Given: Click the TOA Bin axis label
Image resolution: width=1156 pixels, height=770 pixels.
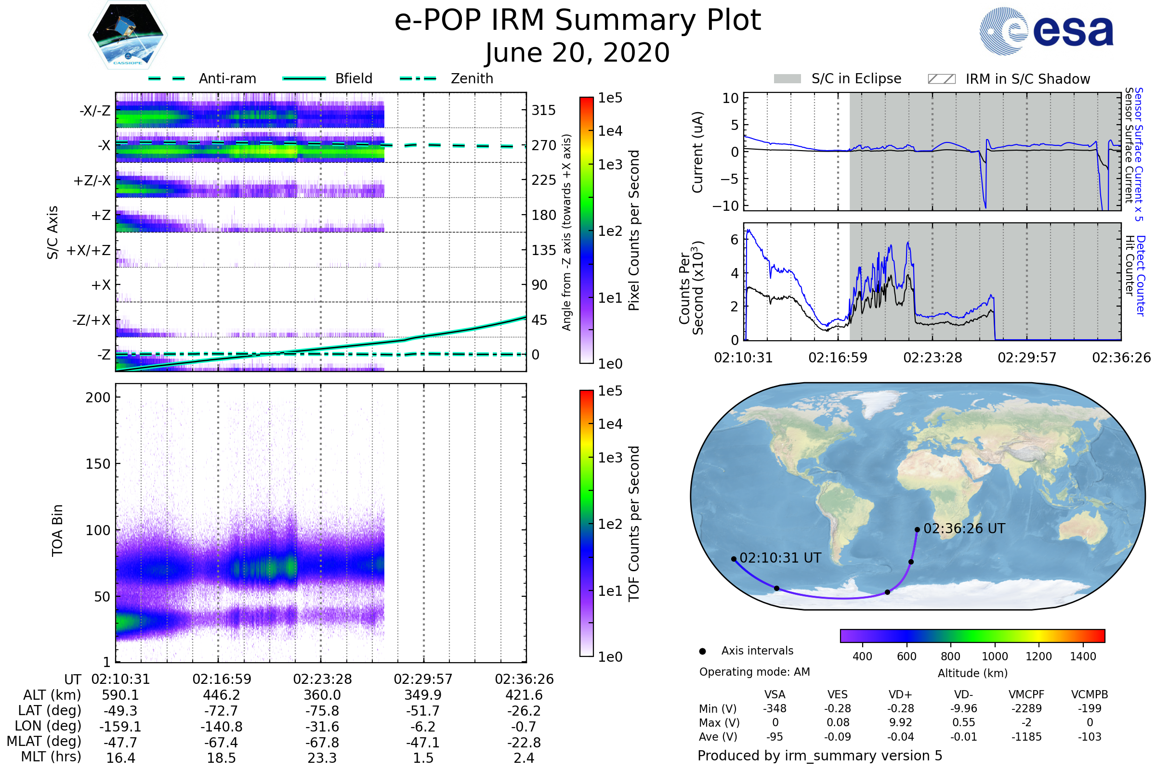Looking at the screenshot, I should coord(57,530).
